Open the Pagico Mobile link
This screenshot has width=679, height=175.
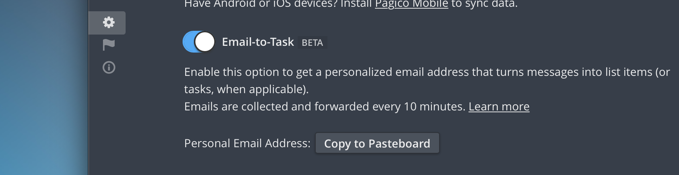411,4
